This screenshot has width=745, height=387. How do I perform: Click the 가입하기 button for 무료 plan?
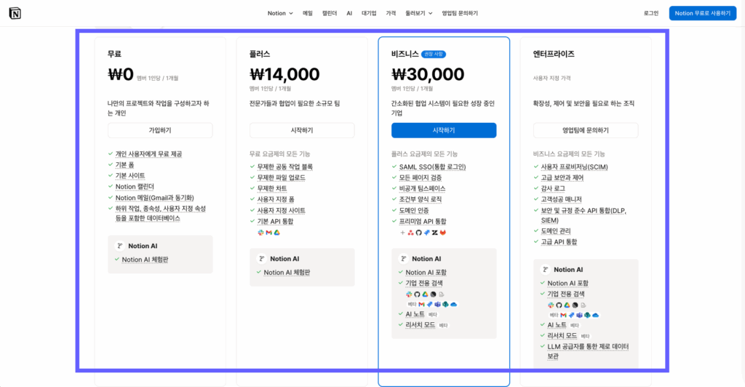coord(160,130)
